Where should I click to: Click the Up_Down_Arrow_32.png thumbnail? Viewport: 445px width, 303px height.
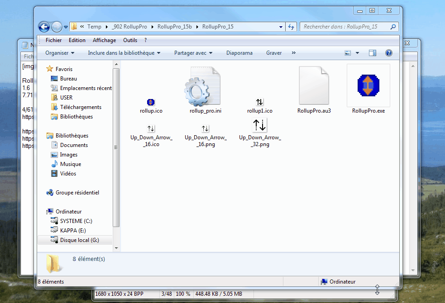(x=260, y=125)
